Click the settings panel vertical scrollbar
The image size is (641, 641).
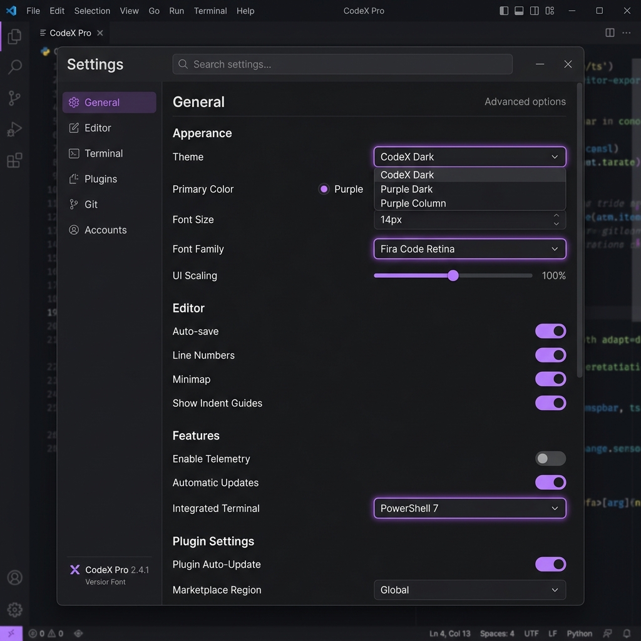pos(579,230)
